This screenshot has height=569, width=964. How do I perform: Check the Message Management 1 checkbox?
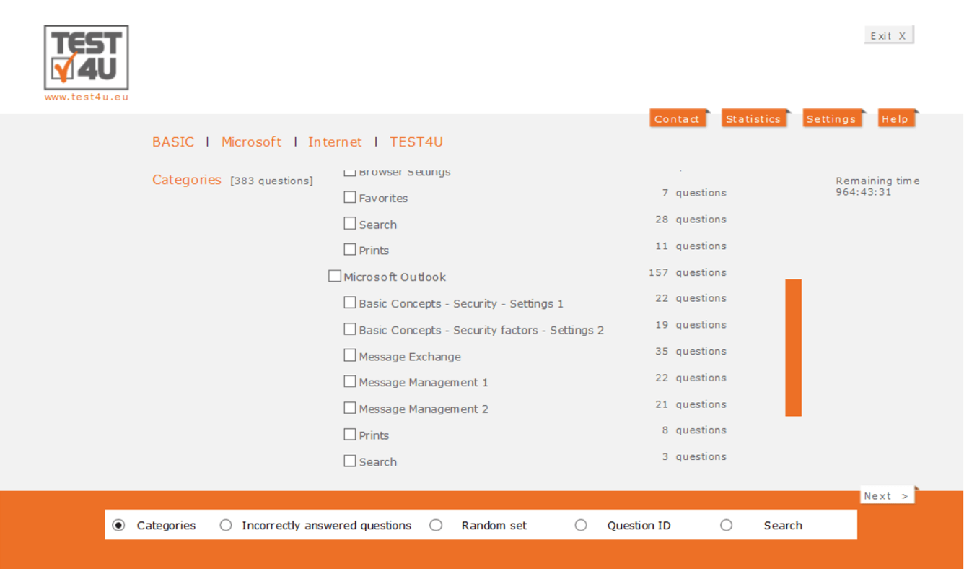point(350,381)
